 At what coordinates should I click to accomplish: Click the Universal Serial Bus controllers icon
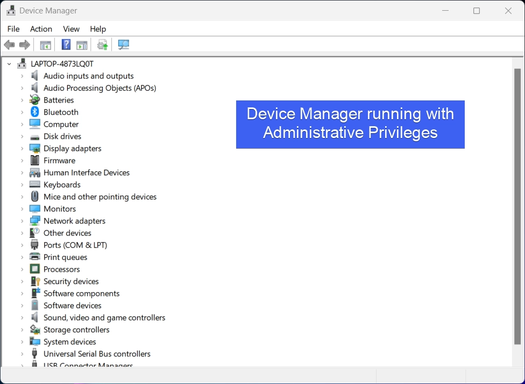pyautogui.click(x=34, y=353)
